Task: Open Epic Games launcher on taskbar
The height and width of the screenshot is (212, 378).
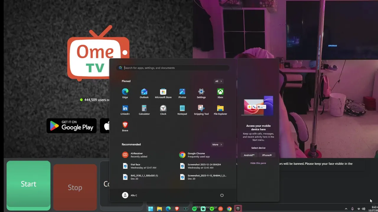Action: point(238,209)
